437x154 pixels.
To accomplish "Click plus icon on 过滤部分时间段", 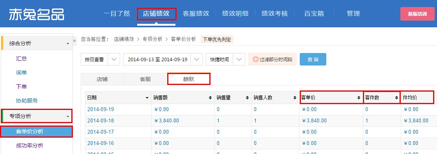I will coord(256,59).
